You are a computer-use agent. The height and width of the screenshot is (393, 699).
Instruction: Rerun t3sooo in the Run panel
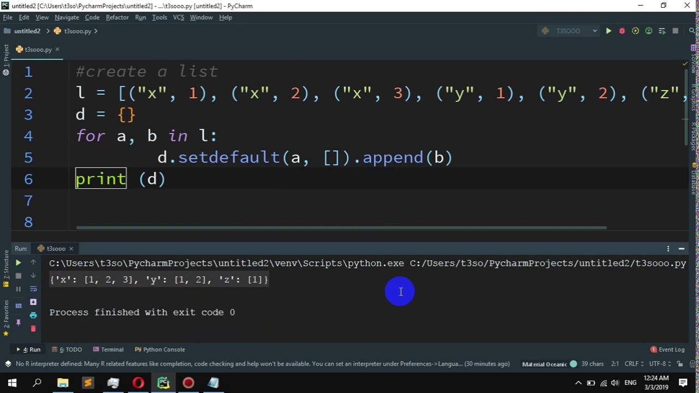coord(18,263)
